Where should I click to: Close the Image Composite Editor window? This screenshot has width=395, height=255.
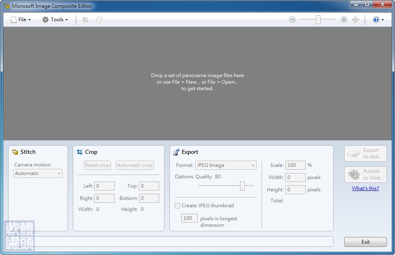coord(382,4)
